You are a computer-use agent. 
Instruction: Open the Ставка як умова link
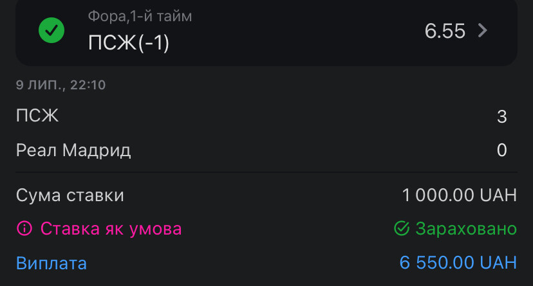(x=111, y=228)
